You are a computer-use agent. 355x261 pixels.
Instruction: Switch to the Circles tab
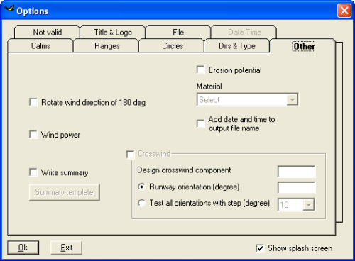(x=173, y=45)
